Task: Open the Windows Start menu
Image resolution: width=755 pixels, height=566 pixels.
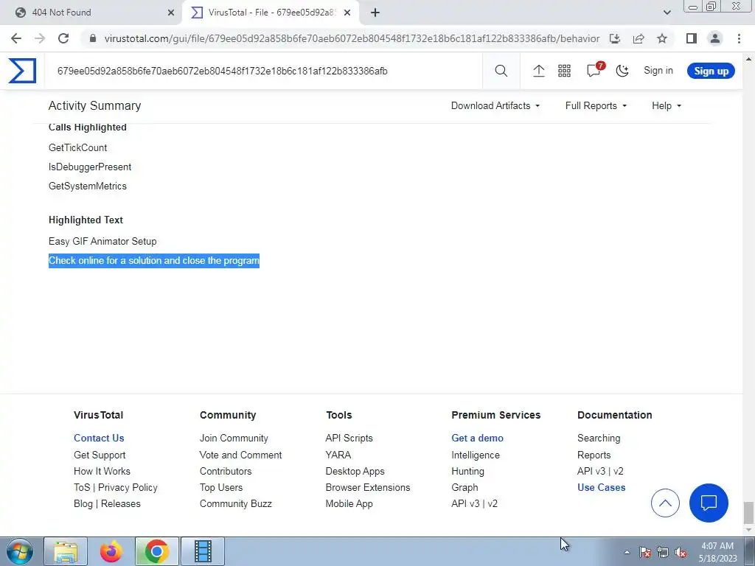Action: tap(20, 551)
